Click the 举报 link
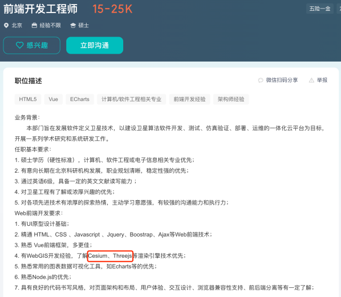The width and height of the screenshot is (341, 297). click(322, 80)
